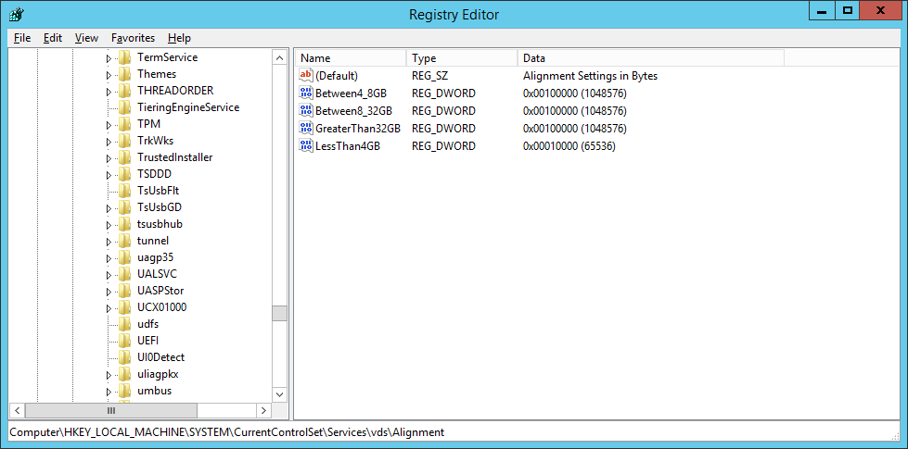
Task: Click the TSDDD folder icon
Action: point(124,174)
